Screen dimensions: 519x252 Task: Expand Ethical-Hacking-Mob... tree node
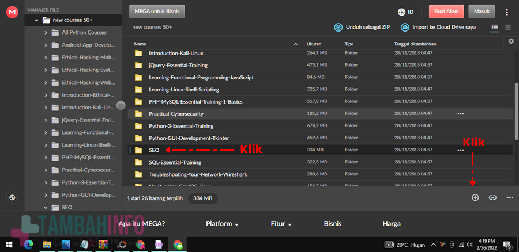[46, 58]
